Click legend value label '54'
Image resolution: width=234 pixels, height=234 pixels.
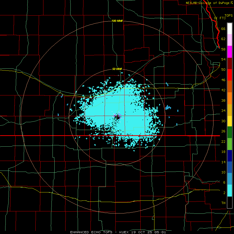pyautogui.click(x=223, y=59)
